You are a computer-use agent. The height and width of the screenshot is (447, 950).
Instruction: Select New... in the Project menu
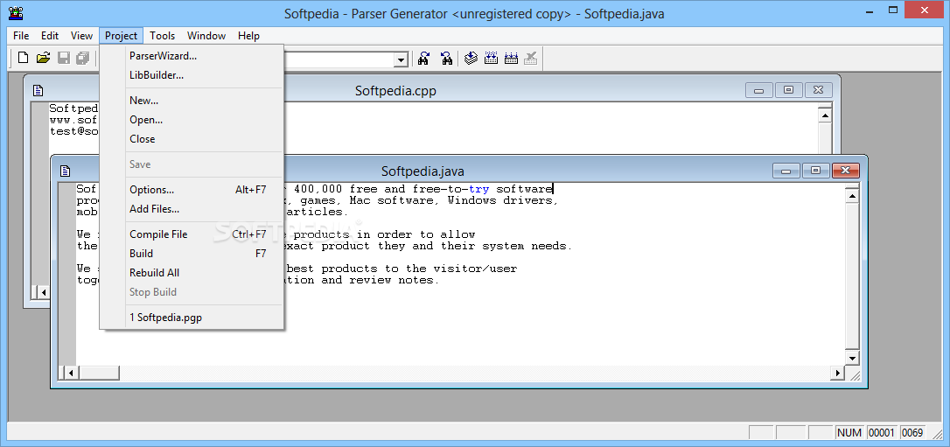click(192, 101)
